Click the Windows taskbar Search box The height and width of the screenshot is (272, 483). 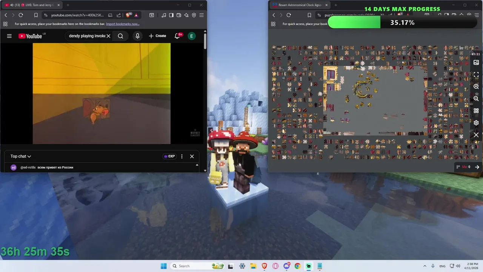(x=198, y=266)
